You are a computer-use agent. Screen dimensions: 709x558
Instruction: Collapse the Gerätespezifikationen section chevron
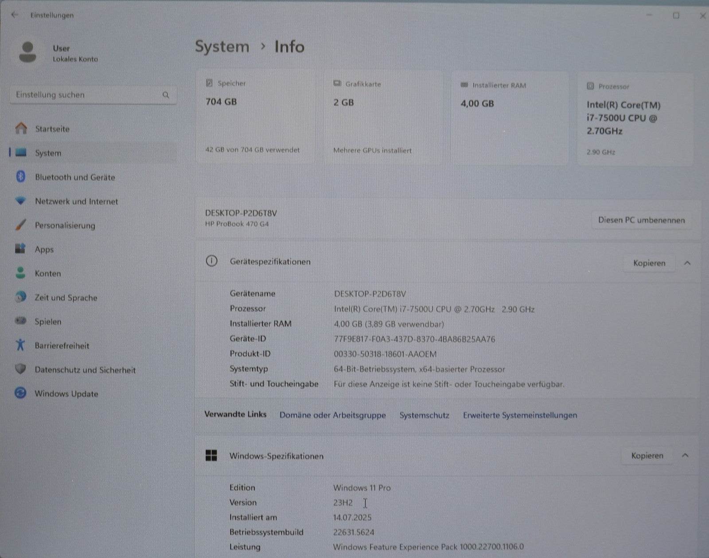[x=687, y=263]
